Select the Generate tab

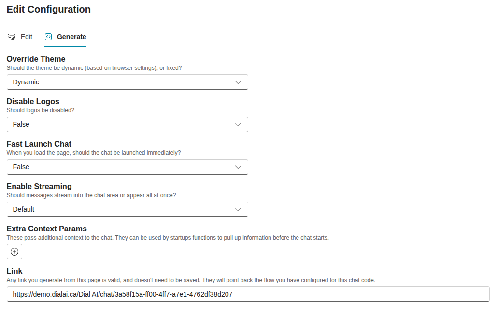click(65, 36)
